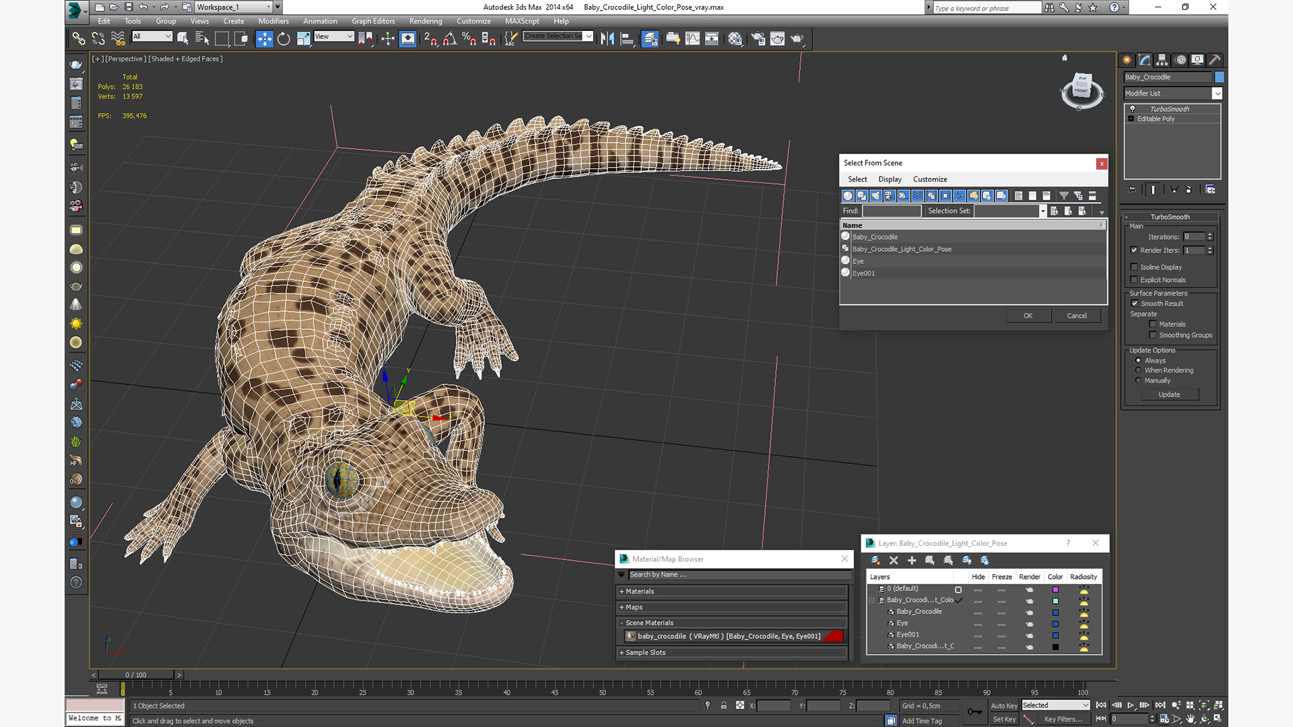Select the Manually update option
Screen dimensions: 1293x727
(x=1138, y=380)
